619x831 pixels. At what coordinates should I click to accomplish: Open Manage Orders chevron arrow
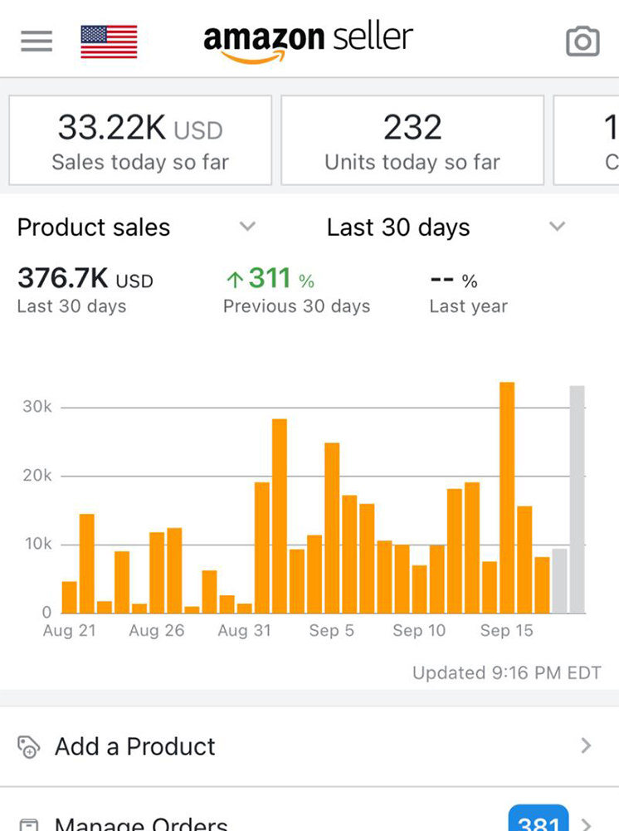588,824
